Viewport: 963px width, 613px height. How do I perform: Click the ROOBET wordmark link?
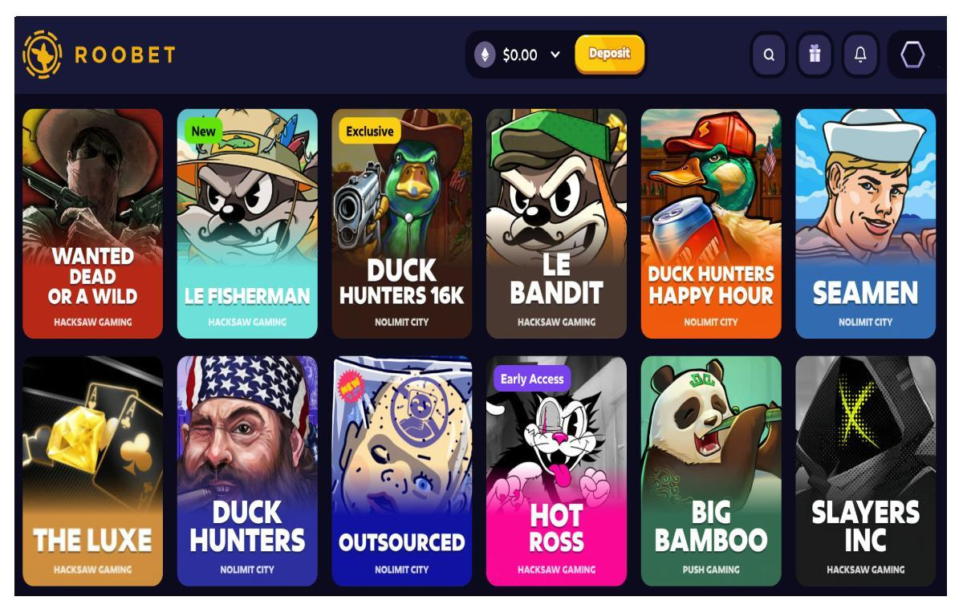124,55
